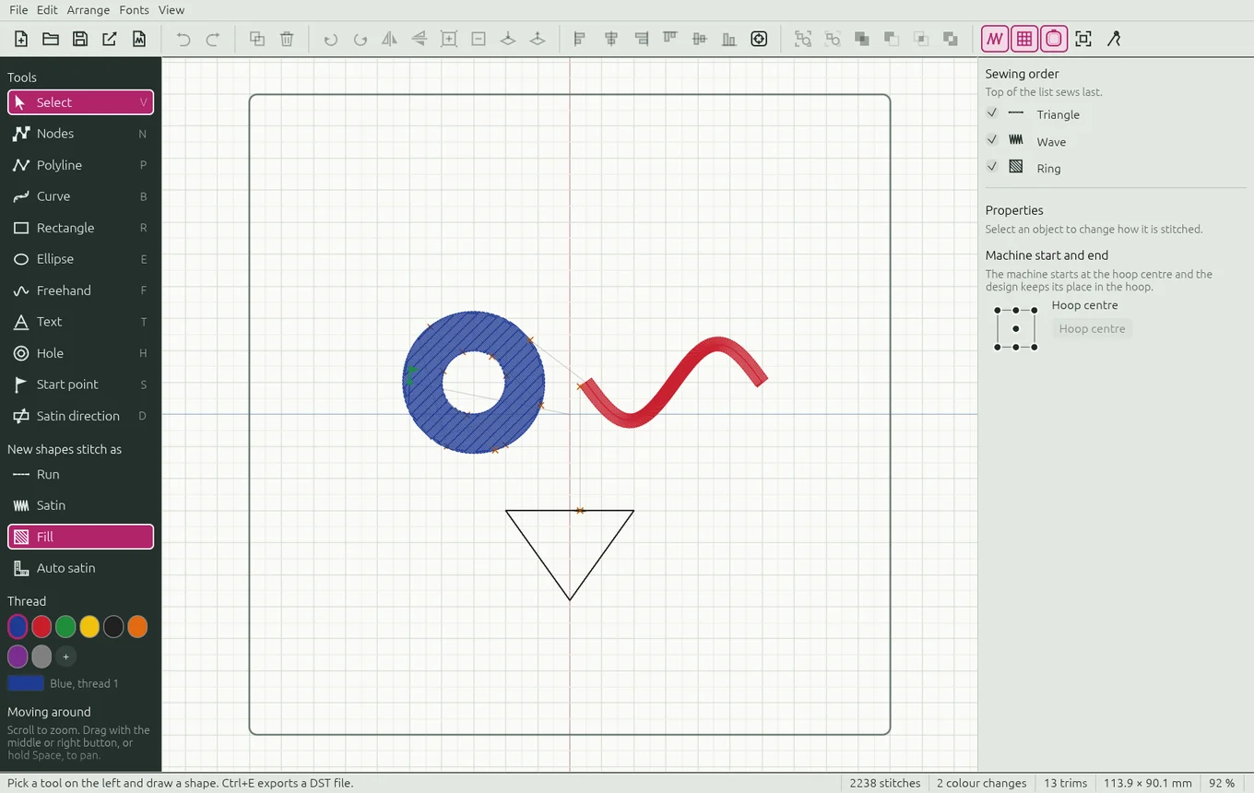
Task: Click the Duplicate icon in the toolbar
Action: tap(257, 39)
